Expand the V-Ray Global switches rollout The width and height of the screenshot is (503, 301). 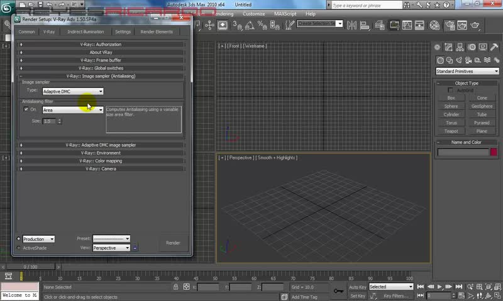pyautogui.click(x=101, y=68)
